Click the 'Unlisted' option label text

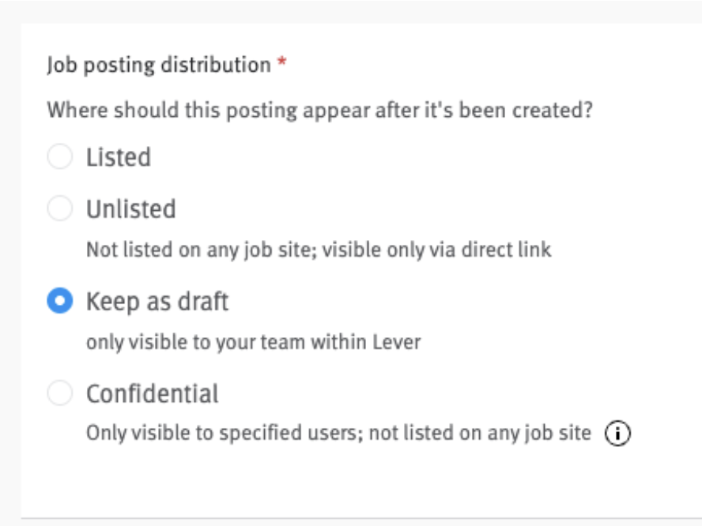click(x=131, y=209)
